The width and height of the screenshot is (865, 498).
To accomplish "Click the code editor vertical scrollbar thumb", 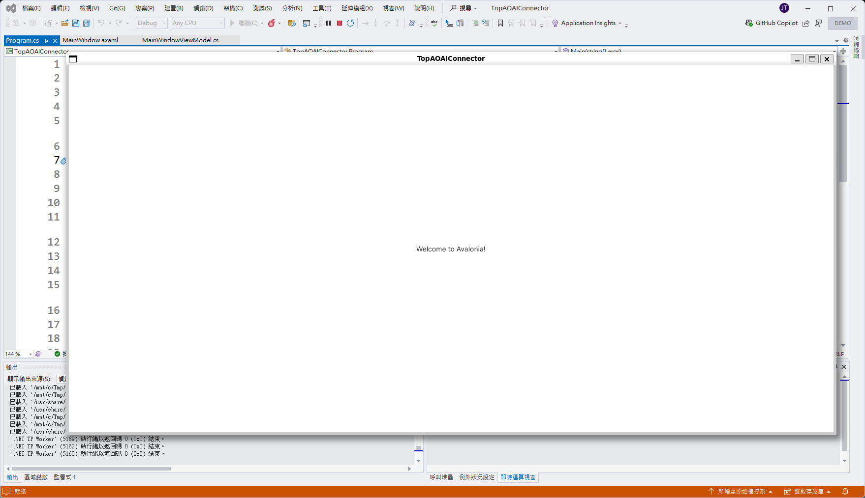I will [843, 123].
